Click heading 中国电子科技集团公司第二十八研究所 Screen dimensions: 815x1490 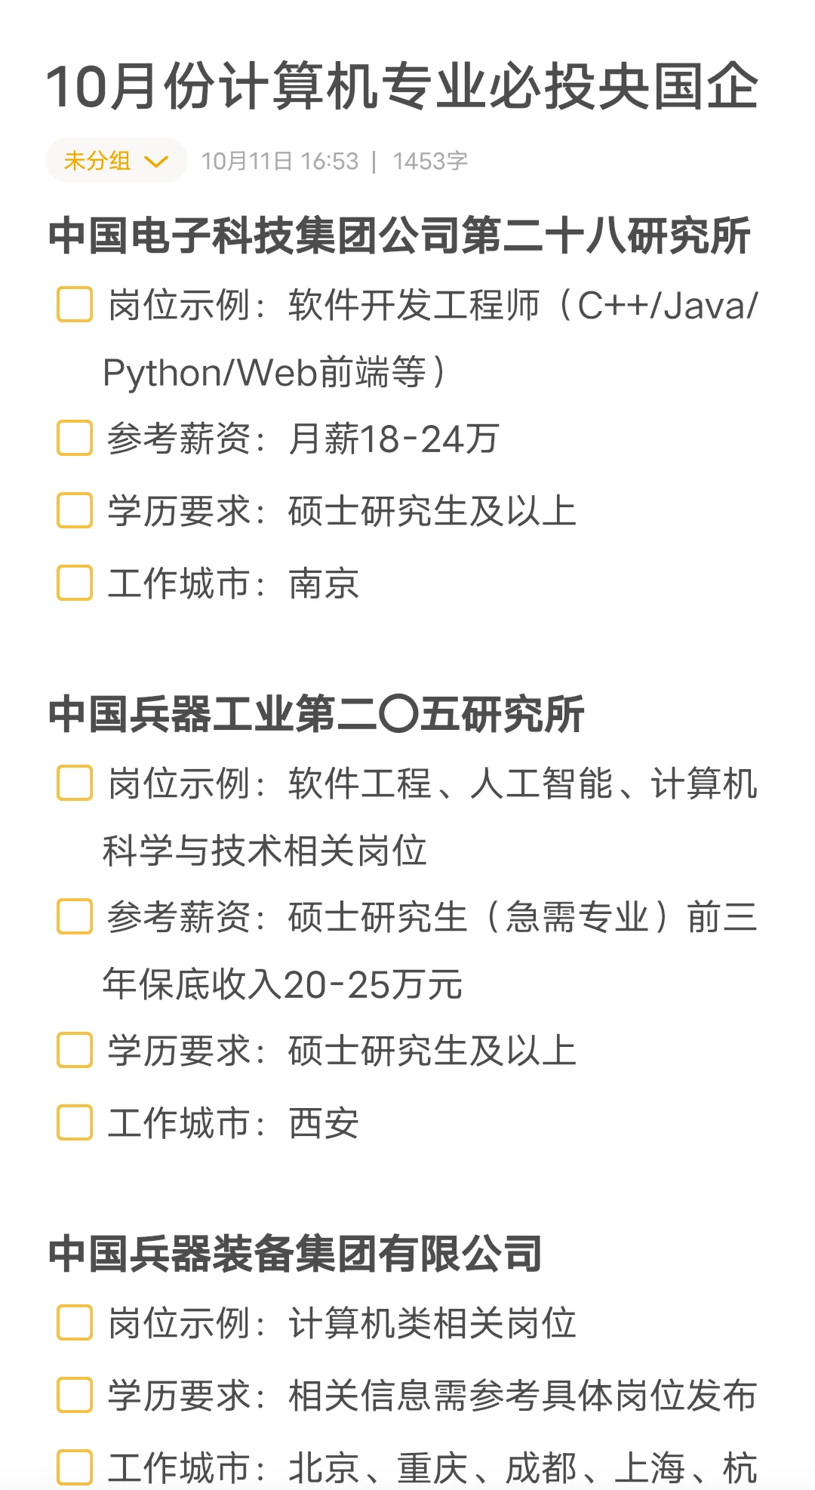pyautogui.click(x=398, y=236)
